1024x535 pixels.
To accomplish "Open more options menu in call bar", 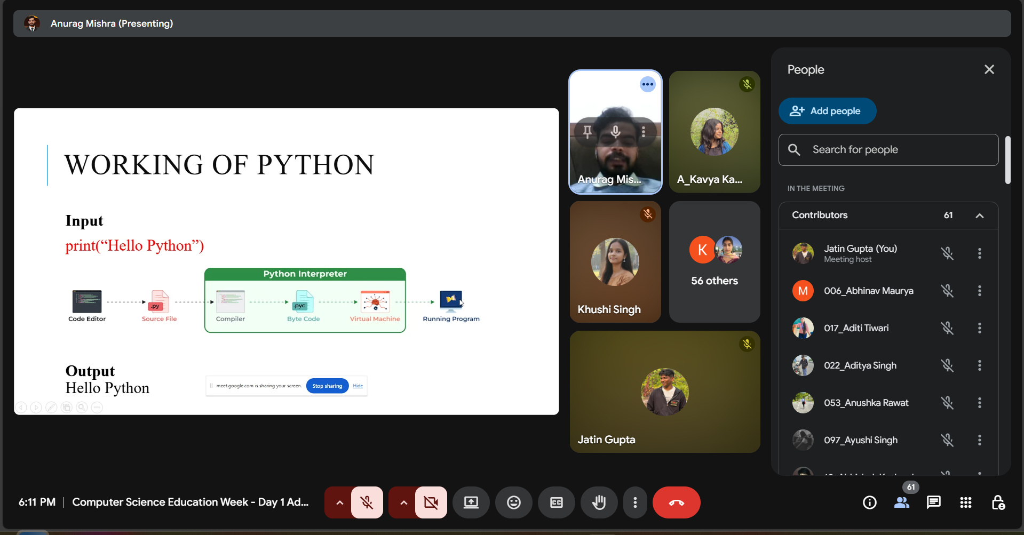I will pos(634,502).
